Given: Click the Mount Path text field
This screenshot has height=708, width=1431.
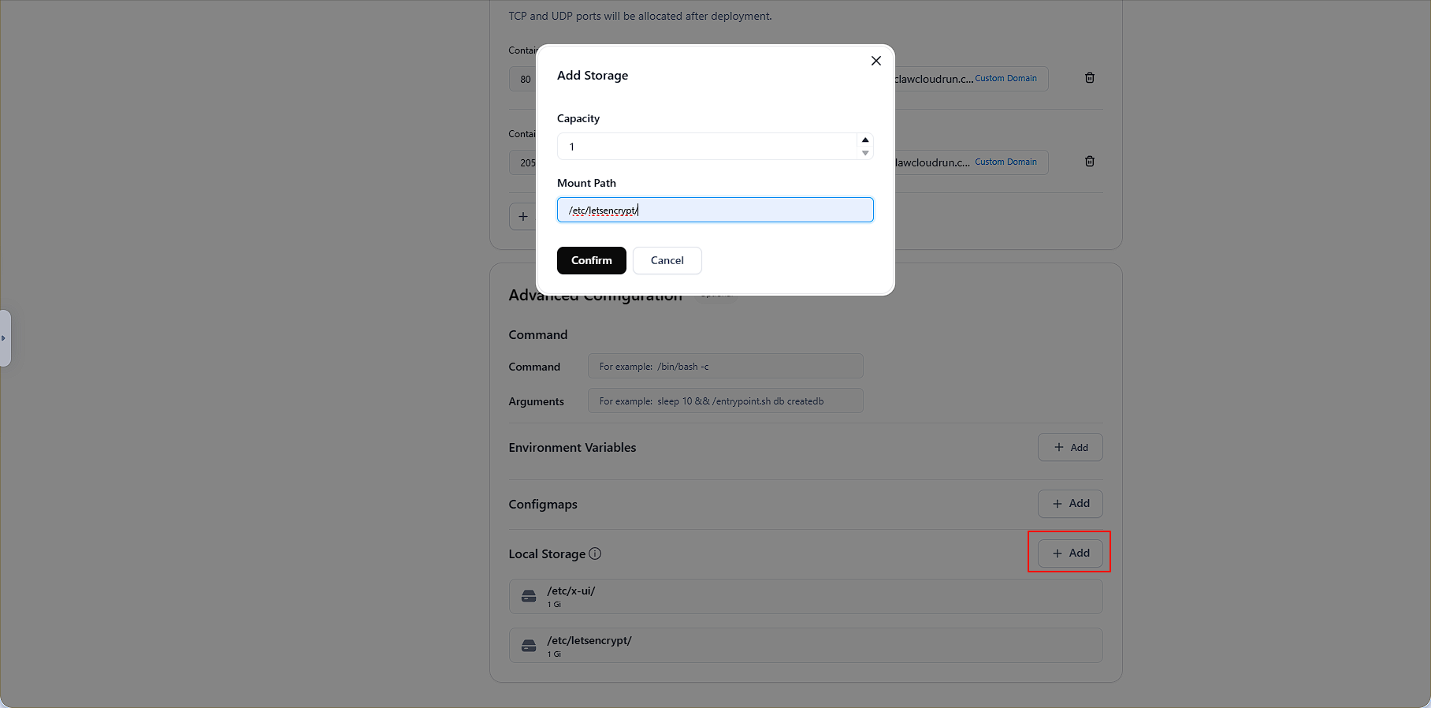Looking at the screenshot, I should (715, 210).
